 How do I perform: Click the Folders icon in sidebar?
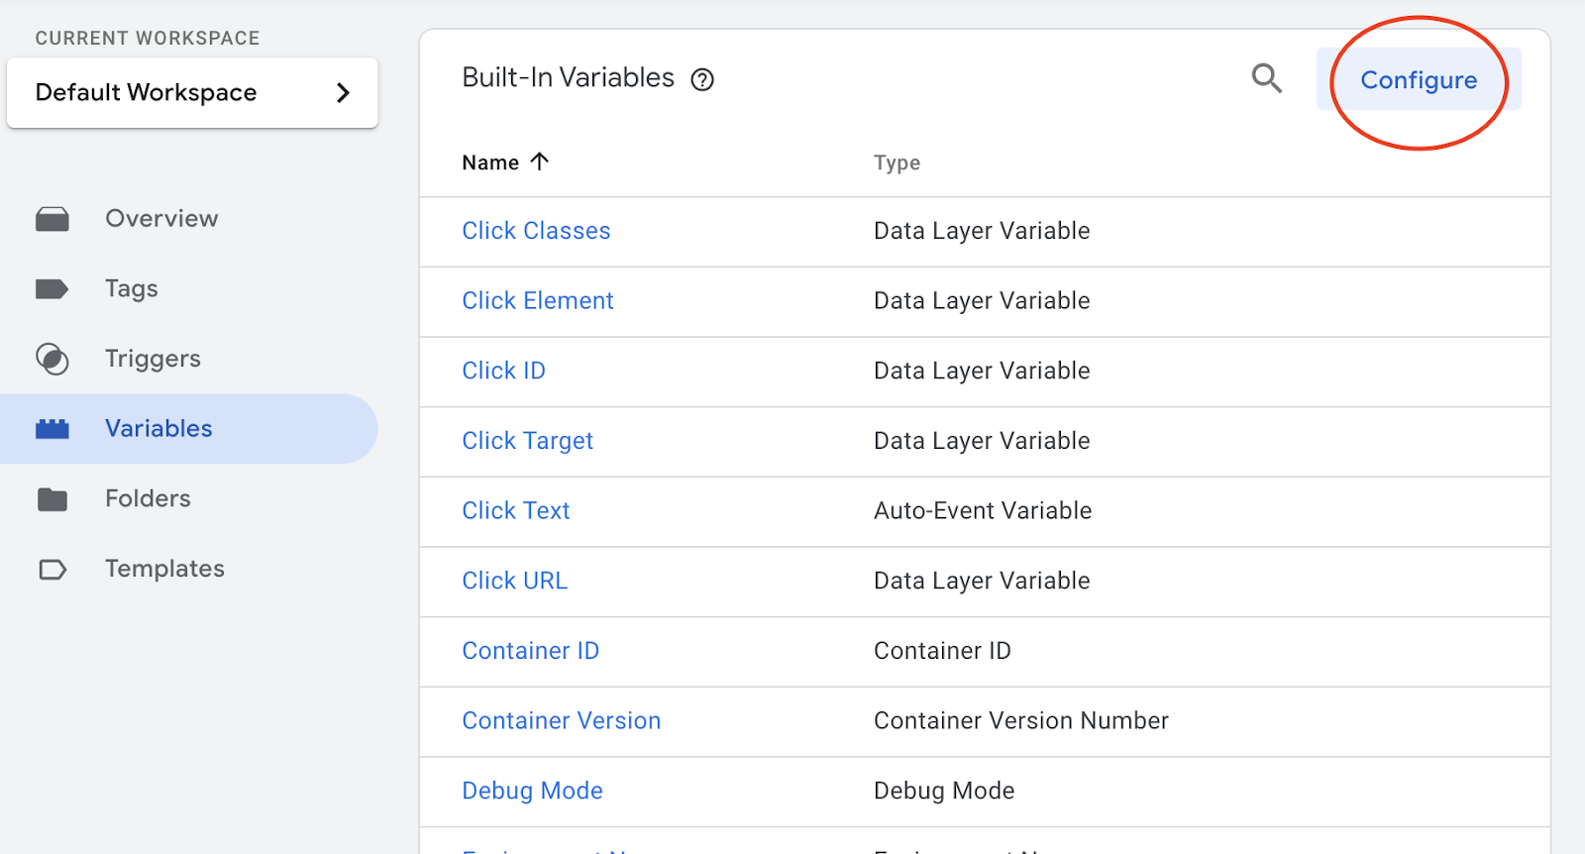point(53,499)
